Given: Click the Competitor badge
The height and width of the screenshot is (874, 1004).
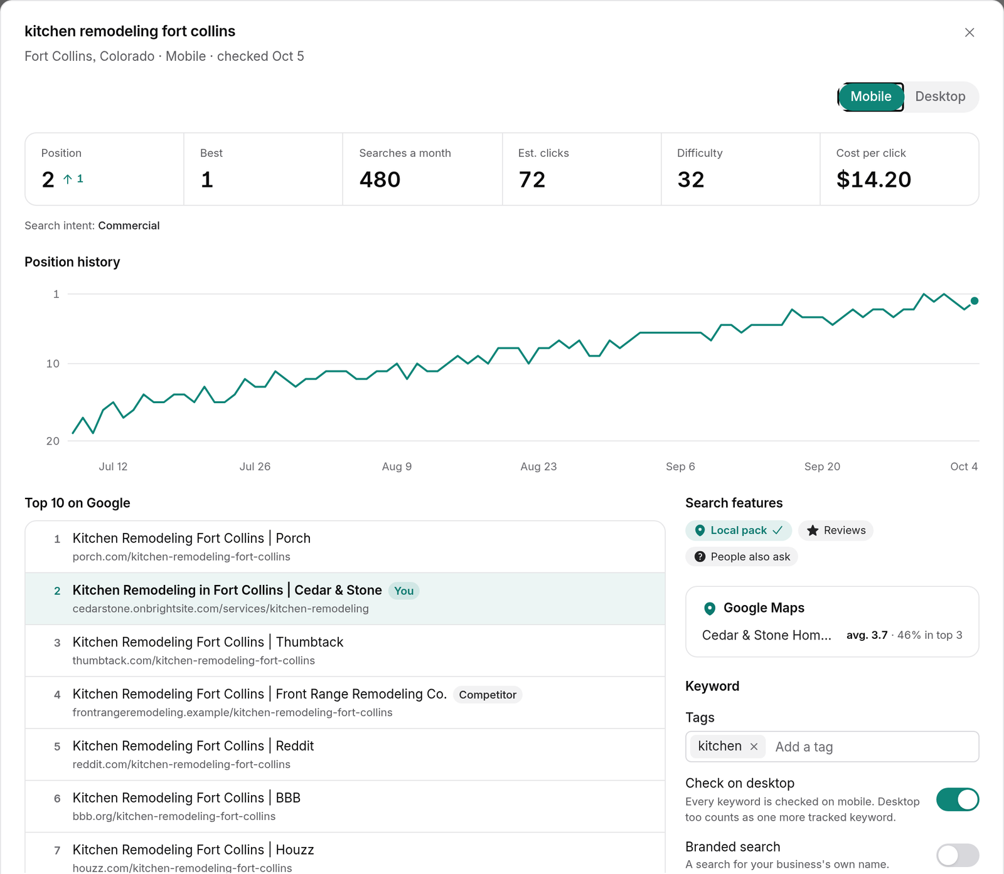Looking at the screenshot, I should (488, 695).
